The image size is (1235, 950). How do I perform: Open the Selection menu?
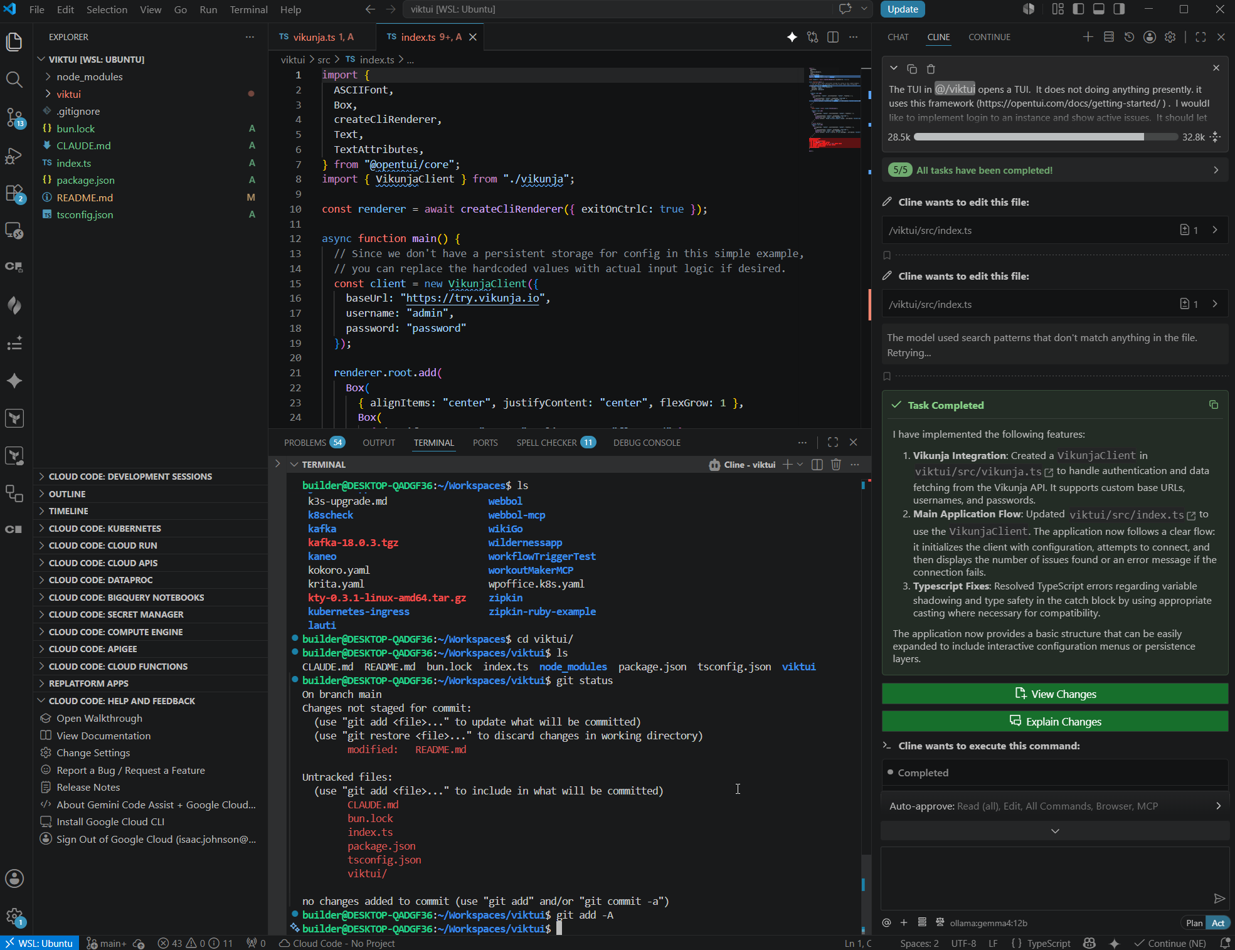pos(107,9)
